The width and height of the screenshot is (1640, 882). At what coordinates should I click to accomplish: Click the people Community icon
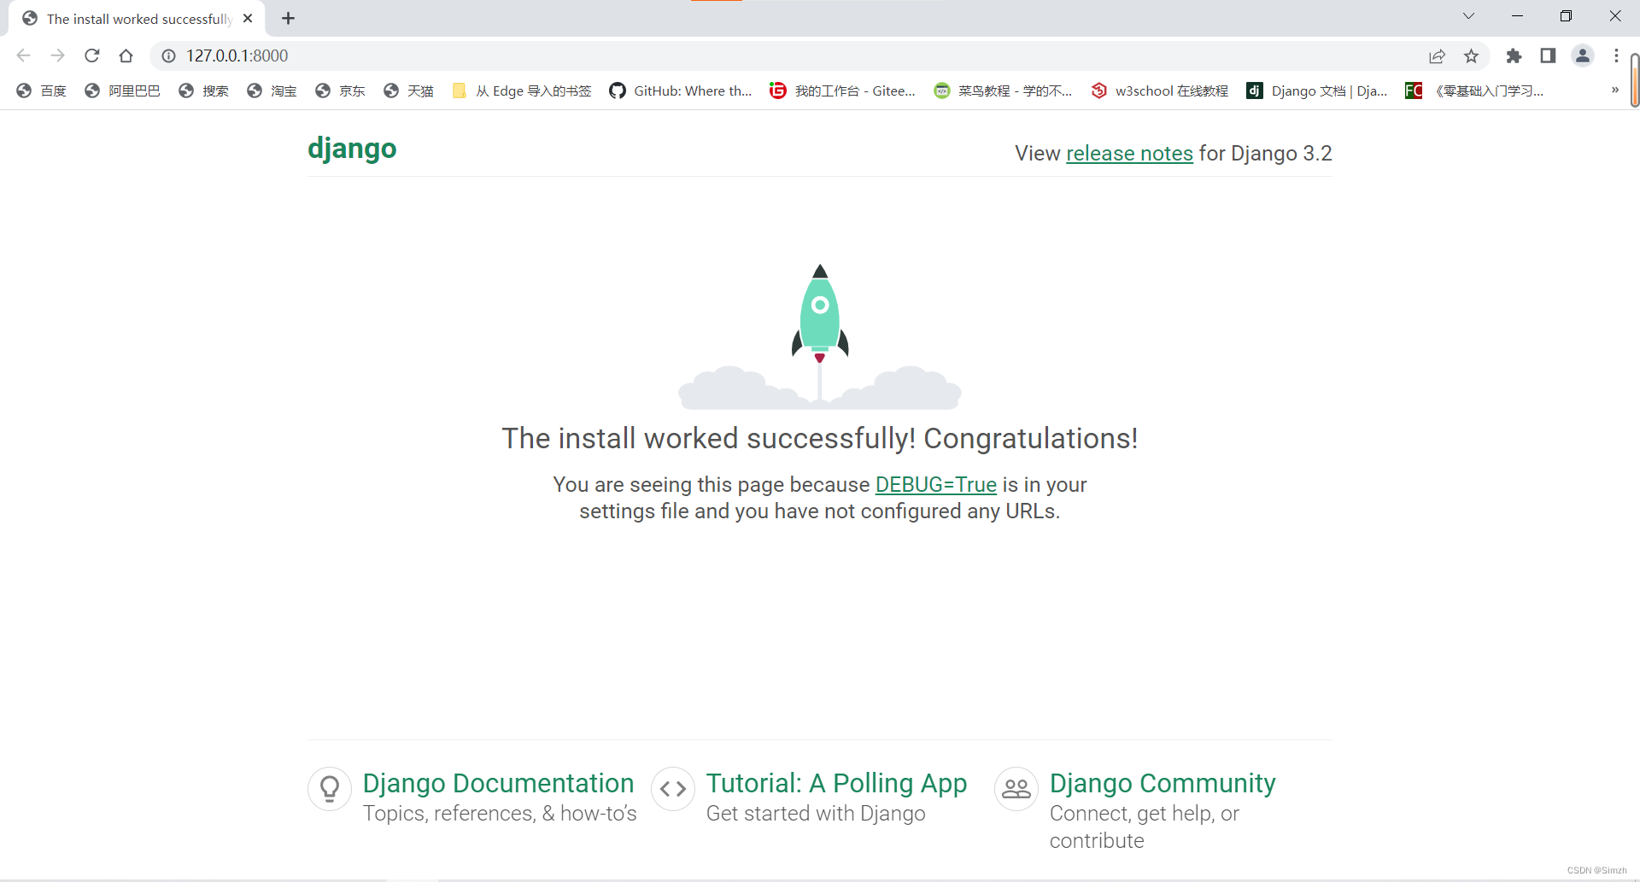[x=1016, y=789]
